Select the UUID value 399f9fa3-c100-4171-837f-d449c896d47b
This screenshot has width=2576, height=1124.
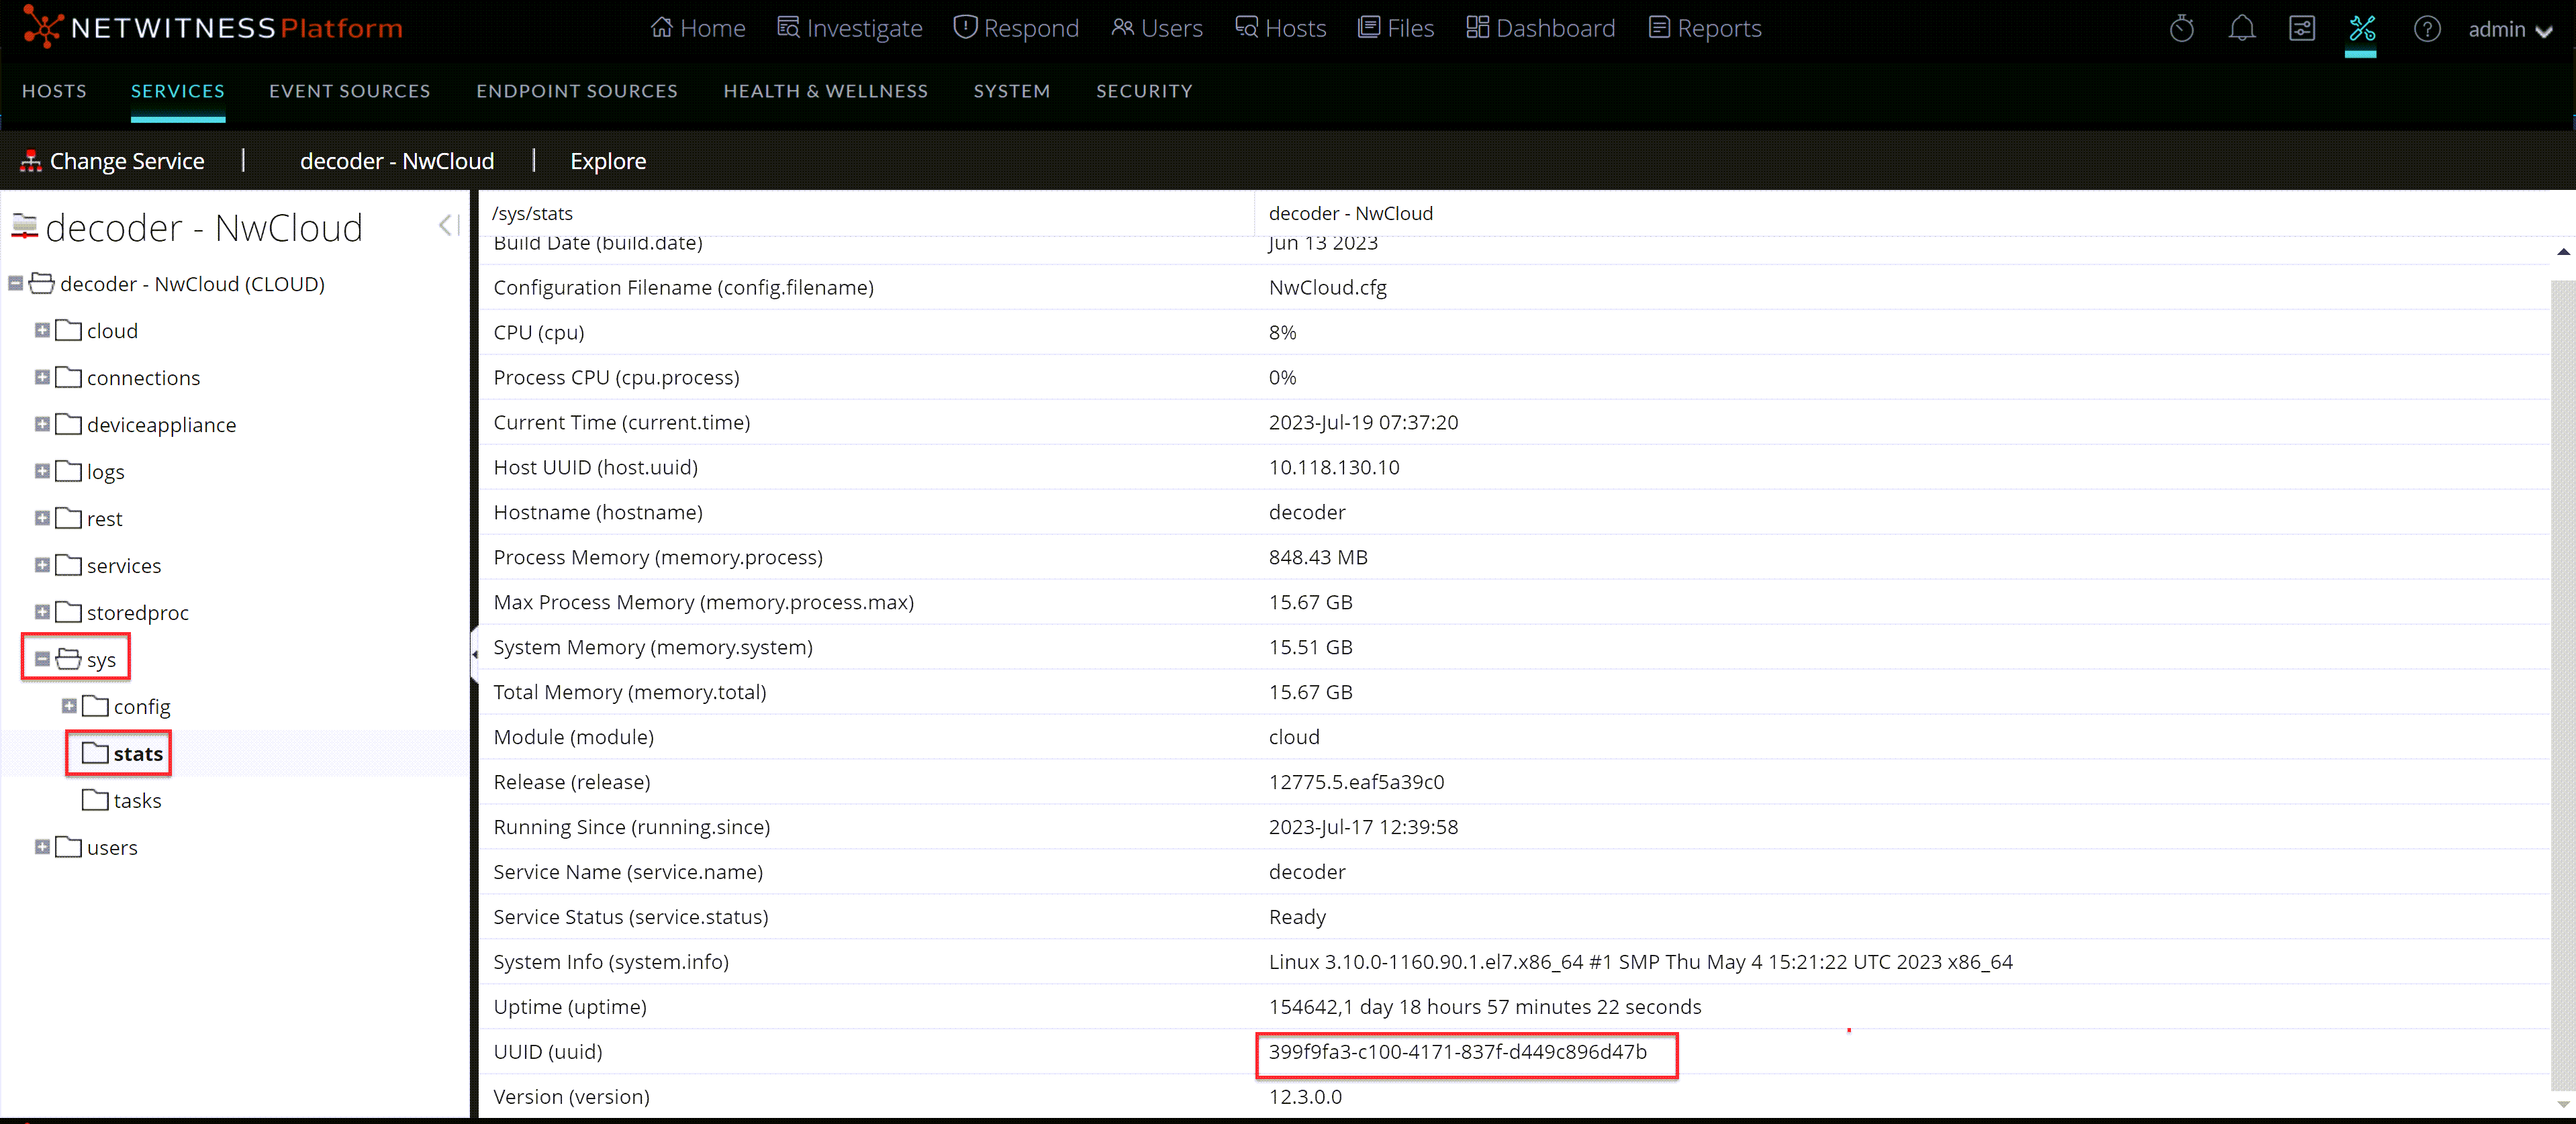click(1457, 1051)
